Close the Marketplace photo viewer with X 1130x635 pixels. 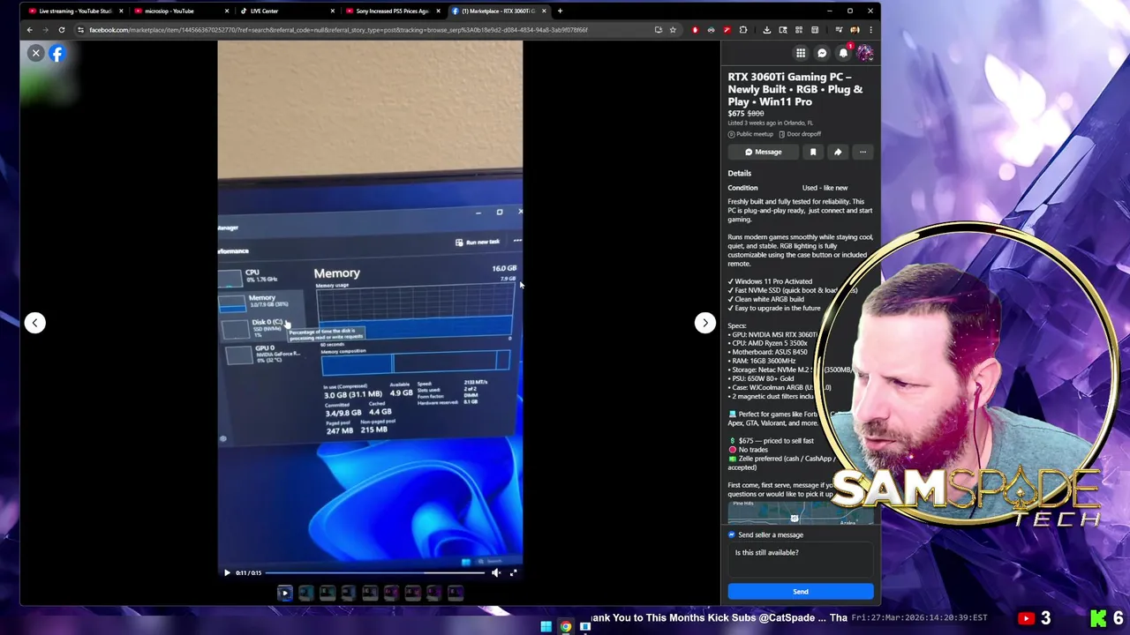coord(36,53)
